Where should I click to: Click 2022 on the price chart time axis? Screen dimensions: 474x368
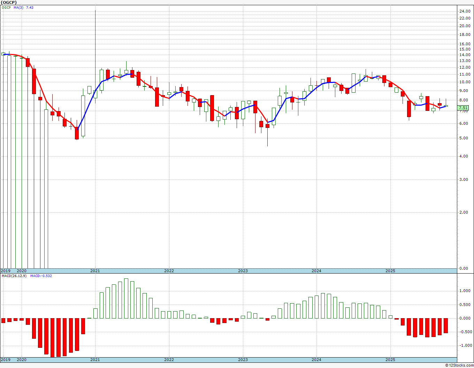click(169, 271)
